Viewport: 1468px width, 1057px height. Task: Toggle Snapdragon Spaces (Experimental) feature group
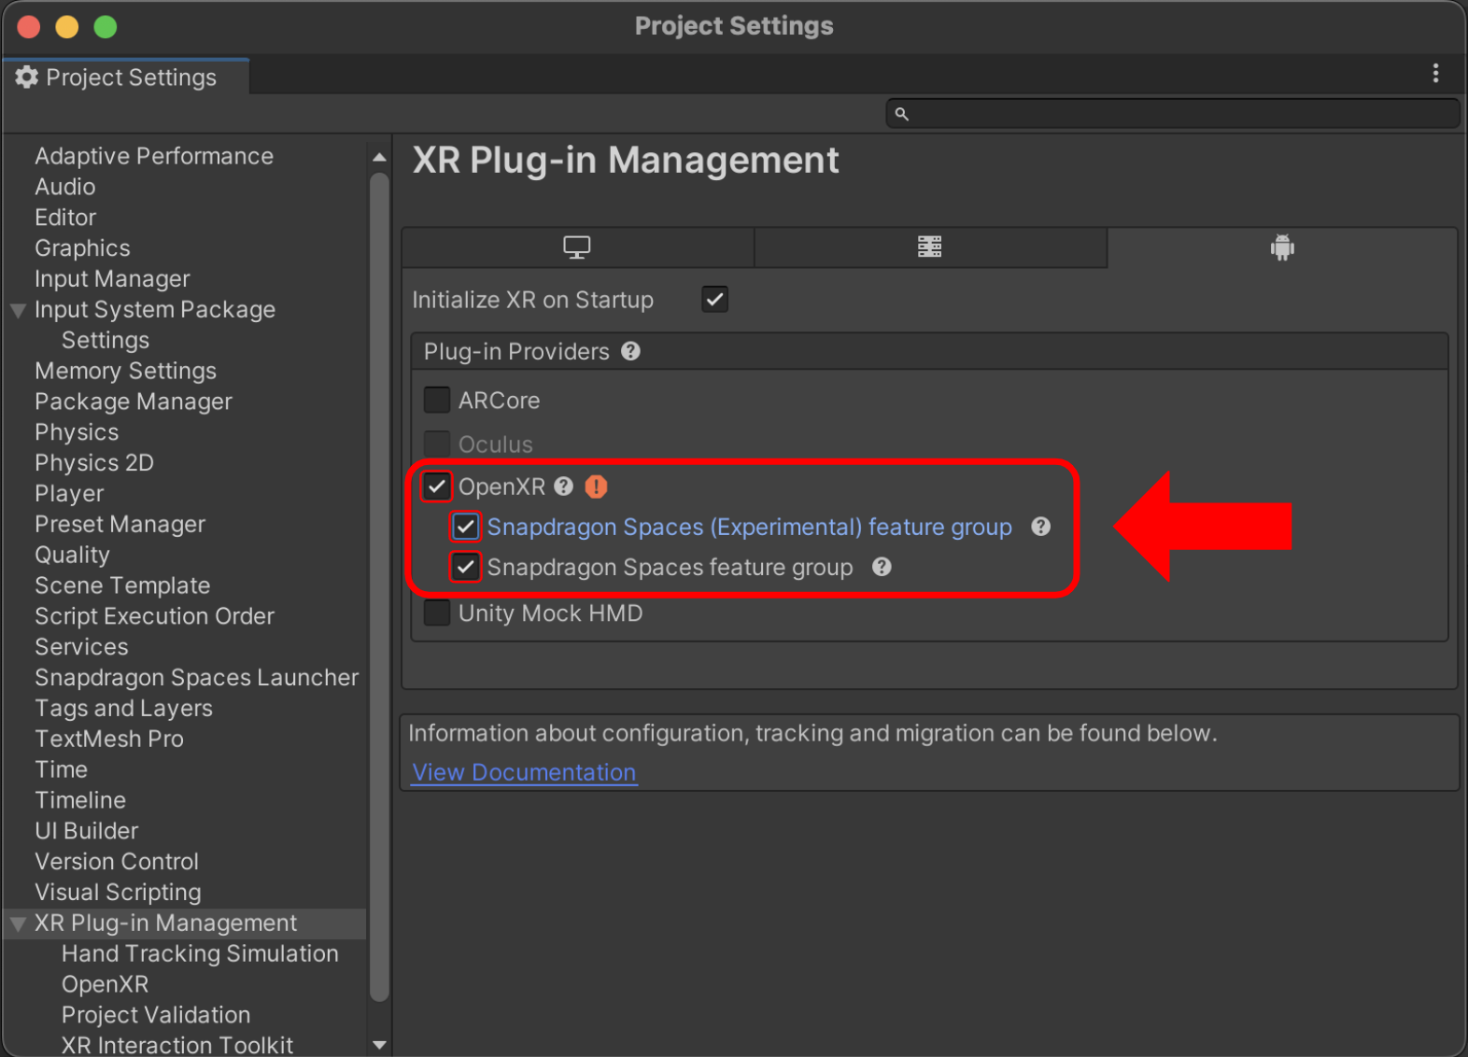pyautogui.click(x=466, y=527)
